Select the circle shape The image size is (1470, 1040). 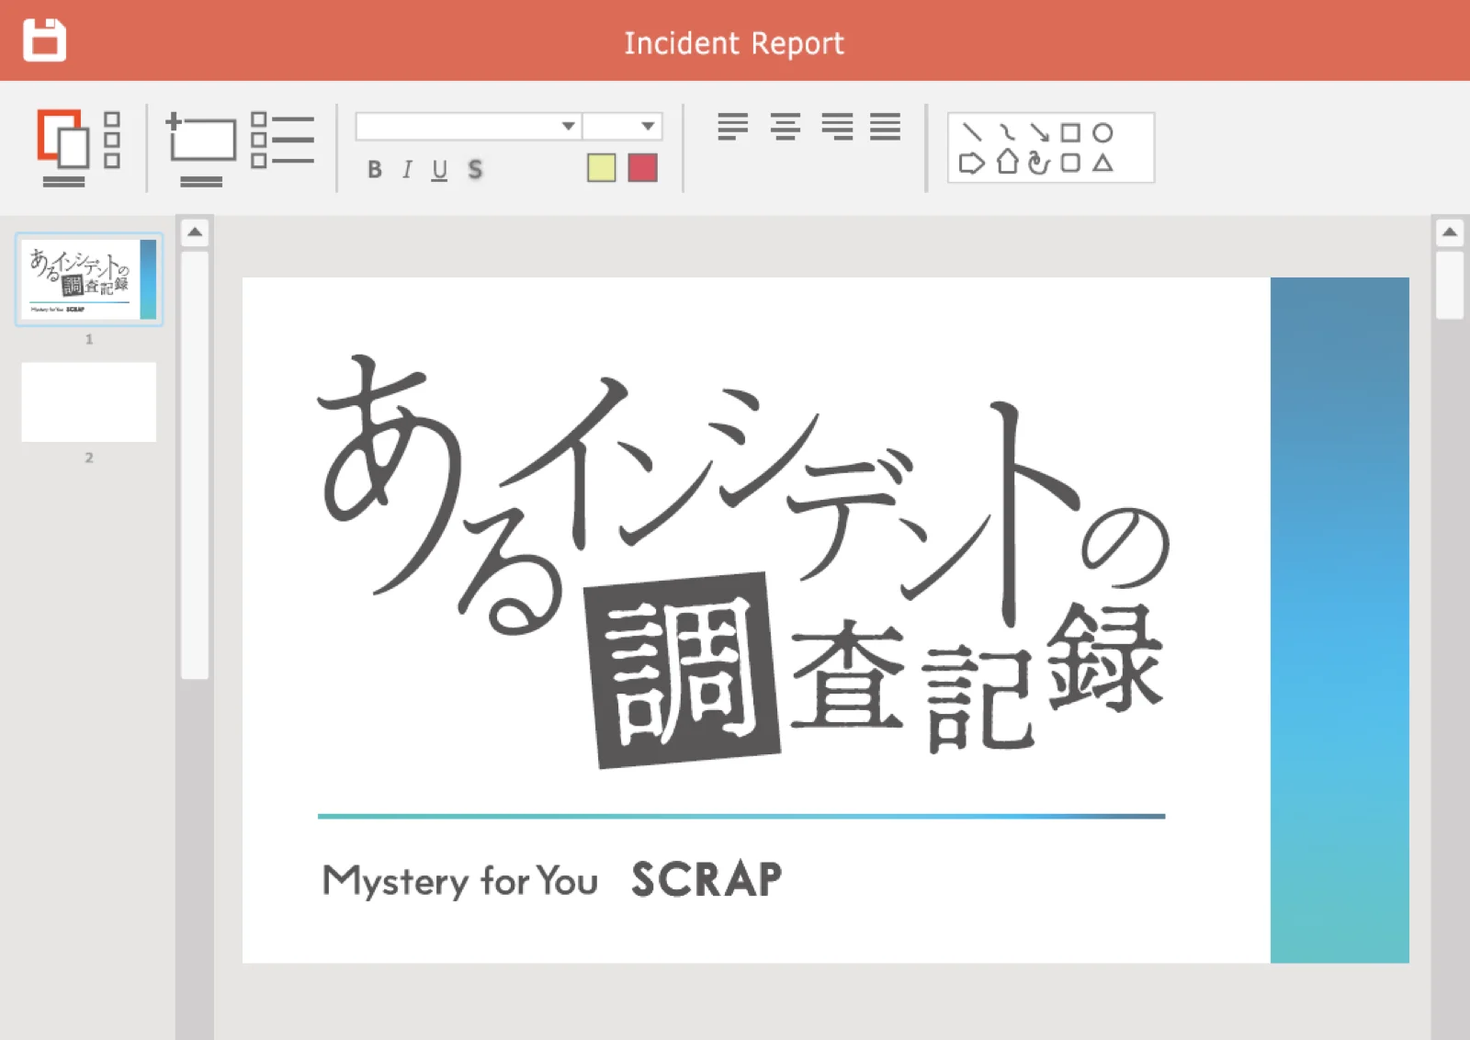[1102, 133]
